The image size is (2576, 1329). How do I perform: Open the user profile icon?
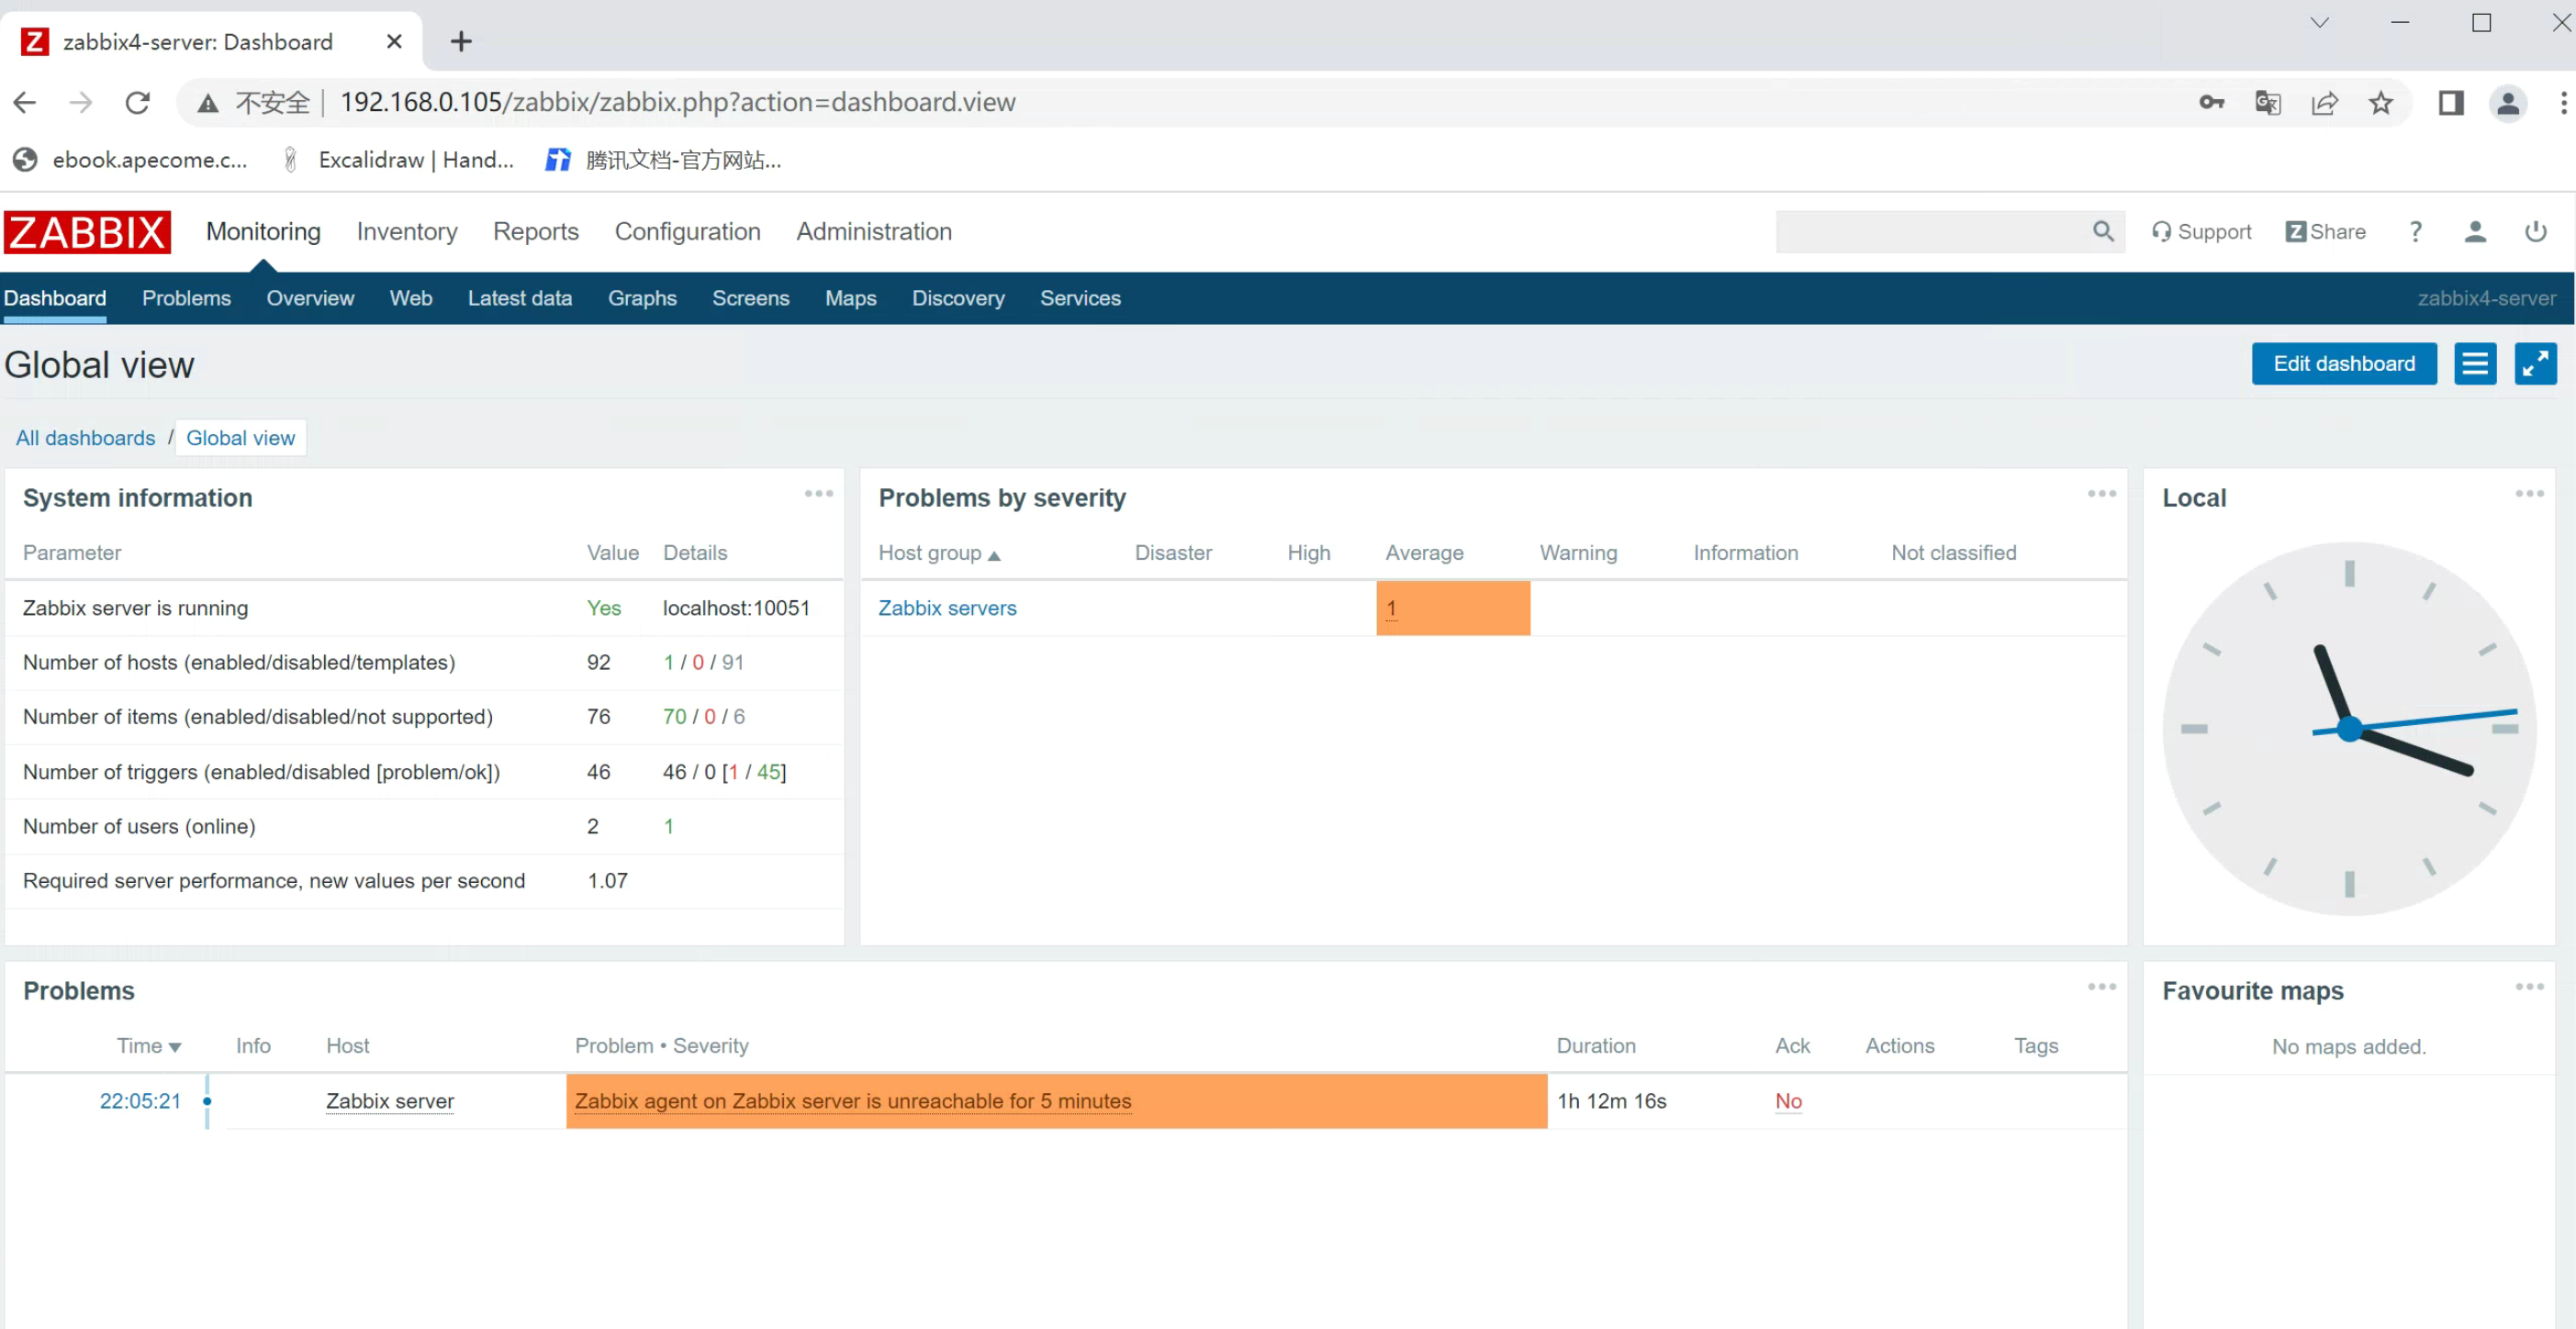(2474, 232)
